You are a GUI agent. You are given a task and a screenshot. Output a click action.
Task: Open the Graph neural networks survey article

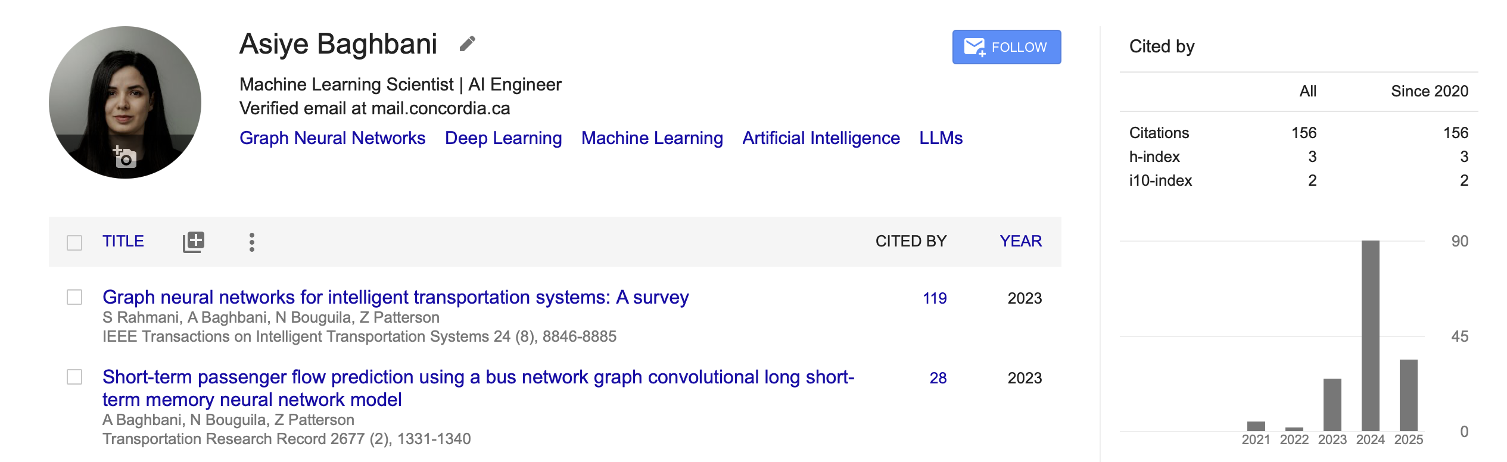(x=396, y=297)
